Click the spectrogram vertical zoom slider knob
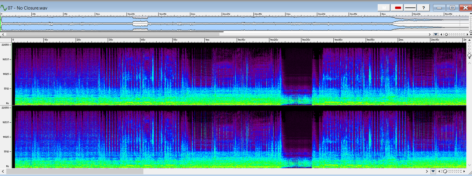This screenshot has height=176, width=472. click(469, 55)
